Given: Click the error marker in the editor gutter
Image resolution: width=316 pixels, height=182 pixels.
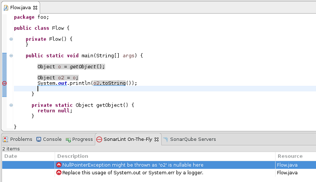Looking at the screenshot, I should (x=5, y=83).
